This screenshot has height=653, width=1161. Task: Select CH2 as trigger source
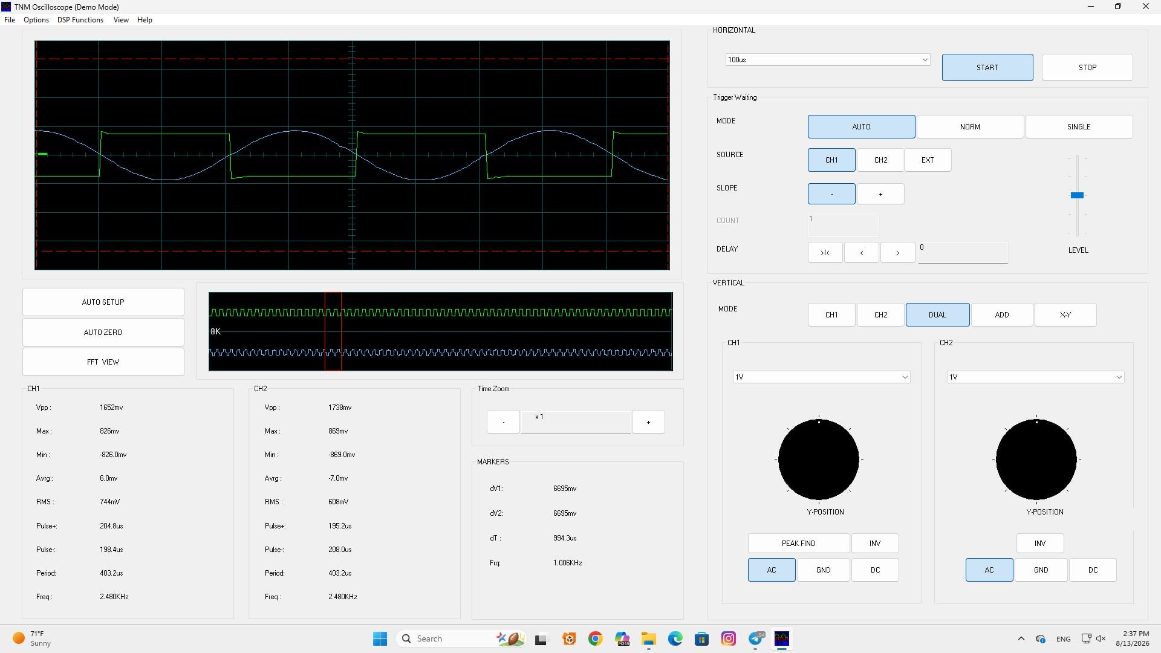880,160
